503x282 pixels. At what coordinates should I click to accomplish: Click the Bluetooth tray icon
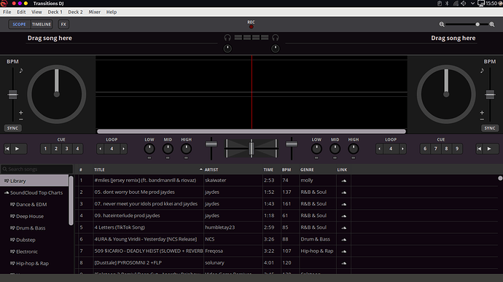447,4
